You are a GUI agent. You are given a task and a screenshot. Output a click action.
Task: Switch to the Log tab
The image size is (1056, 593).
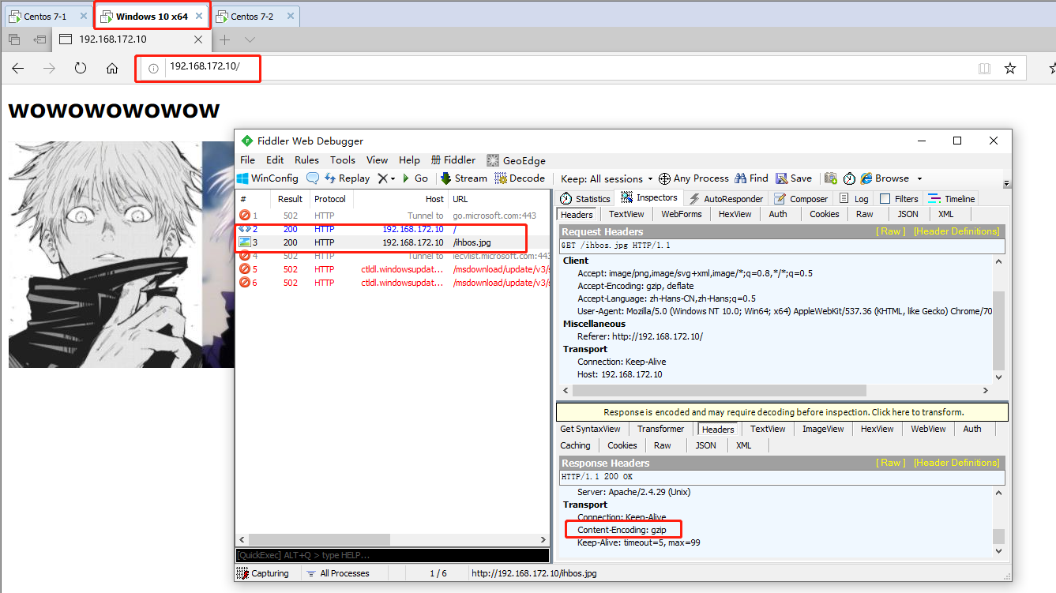coord(854,199)
